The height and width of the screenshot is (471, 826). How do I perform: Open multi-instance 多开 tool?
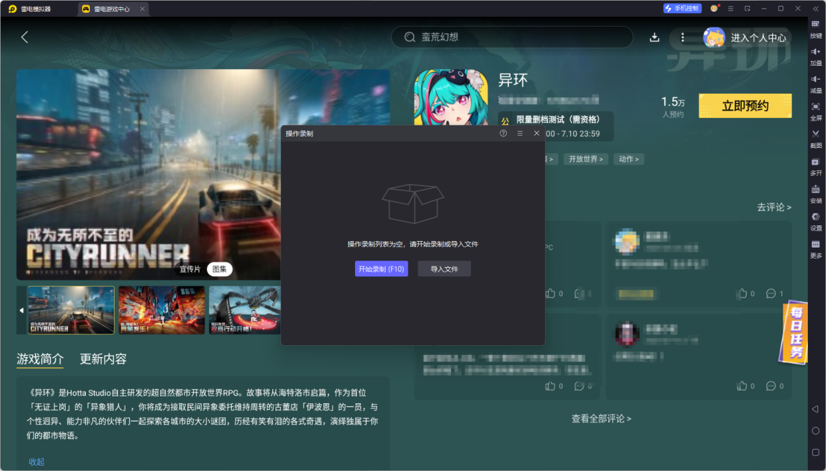point(816,165)
